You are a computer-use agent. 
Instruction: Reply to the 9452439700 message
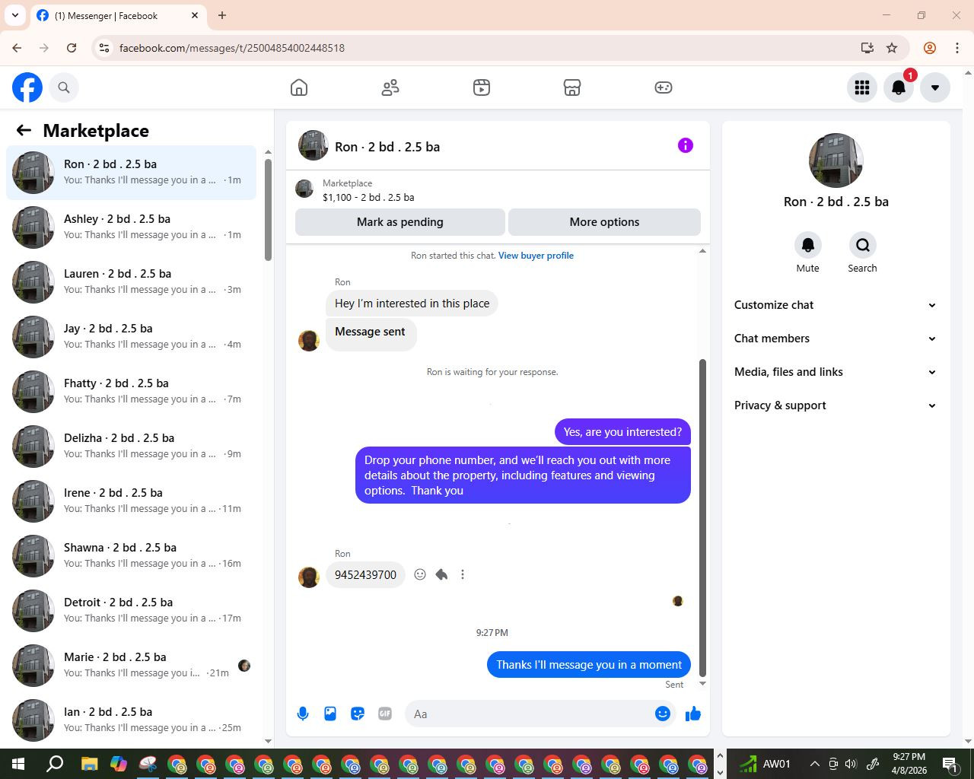pyautogui.click(x=441, y=574)
